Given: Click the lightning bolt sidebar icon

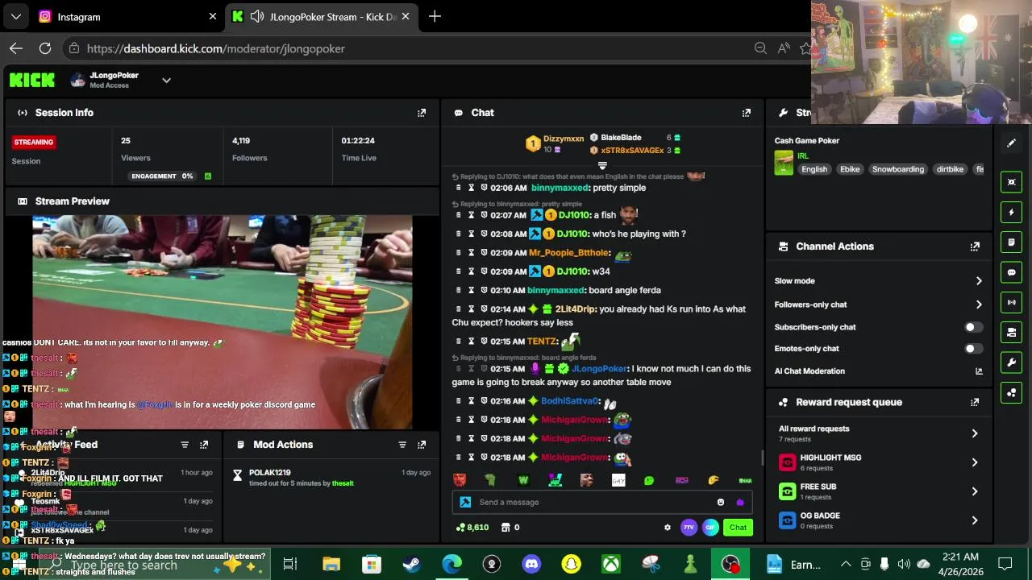Looking at the screenshot, I should (x=1011, y=213).
